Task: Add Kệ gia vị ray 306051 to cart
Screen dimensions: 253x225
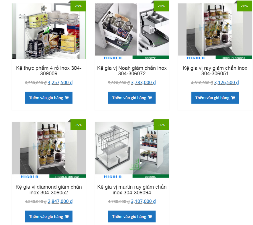Action: click(x=215, y=98)
